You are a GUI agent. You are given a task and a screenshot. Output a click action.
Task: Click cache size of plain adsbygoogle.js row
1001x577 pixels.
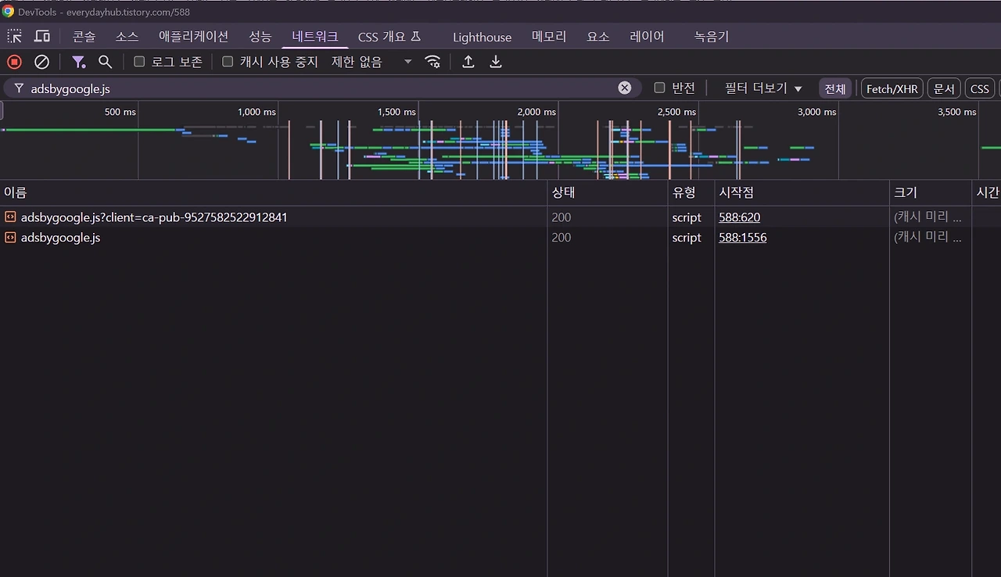coord(928,238)
